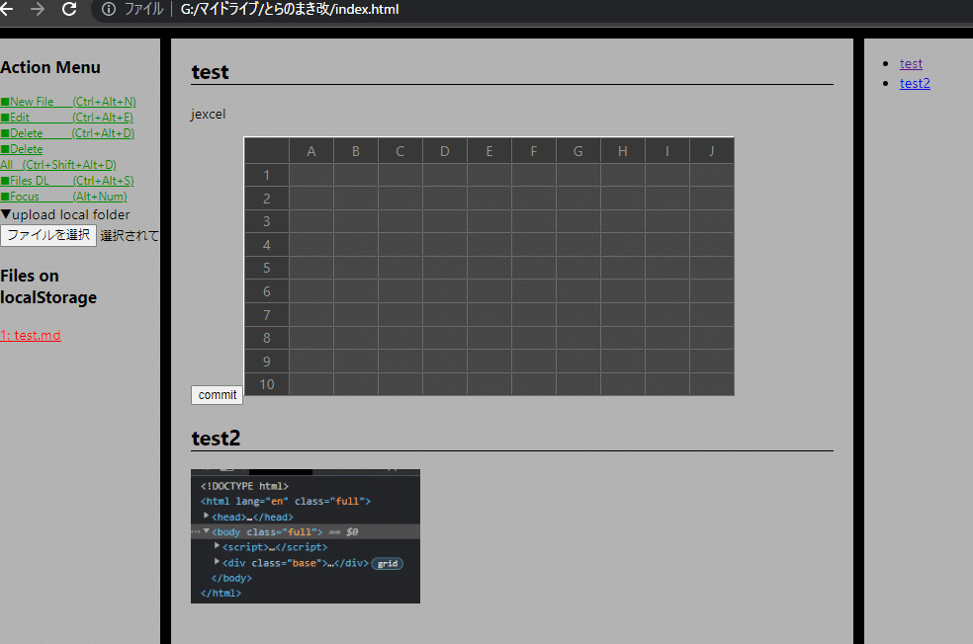Click spreadsheet cell J10

[712, 384]
